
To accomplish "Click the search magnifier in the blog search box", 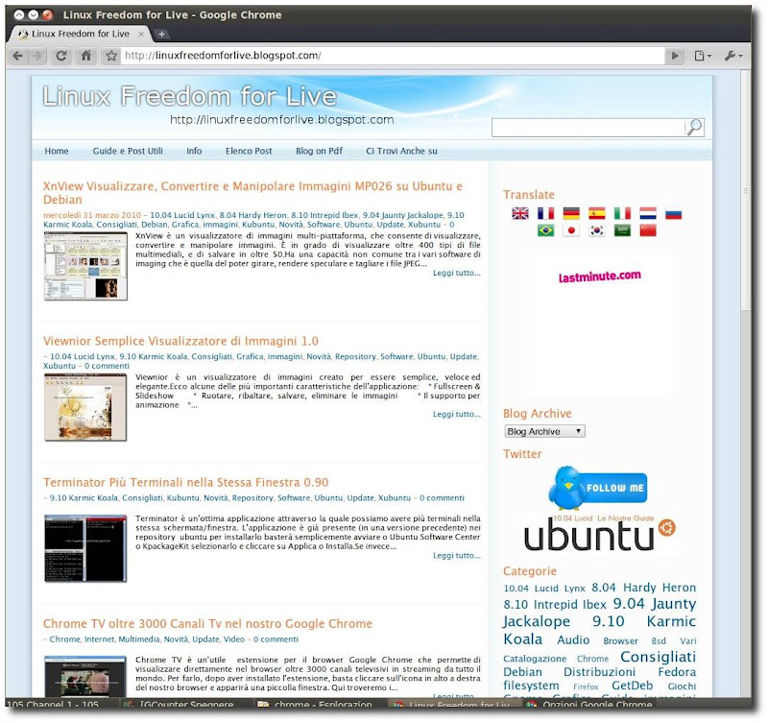I will [x=695, y=126].
